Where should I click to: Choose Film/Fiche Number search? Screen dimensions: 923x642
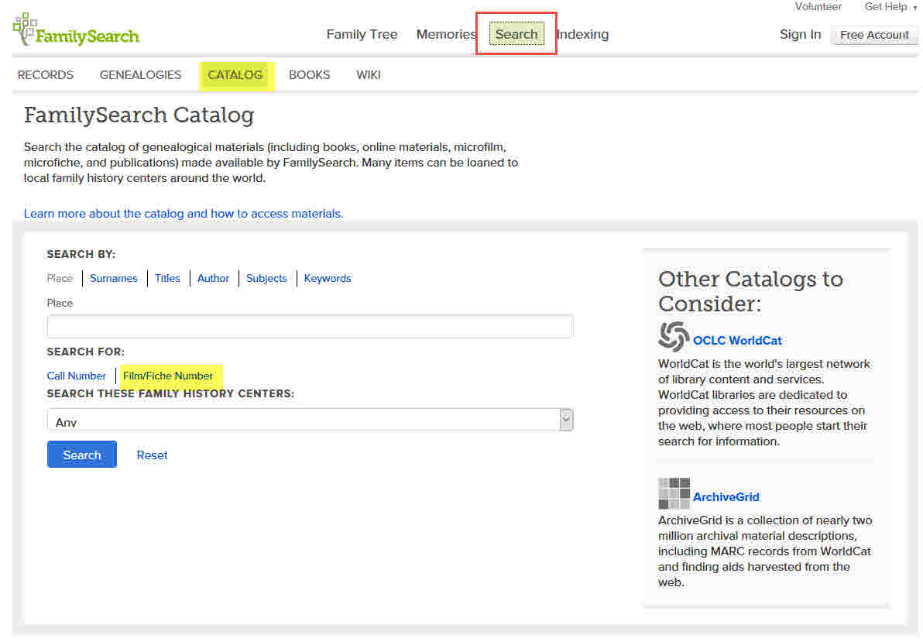(x=168, y=376)
